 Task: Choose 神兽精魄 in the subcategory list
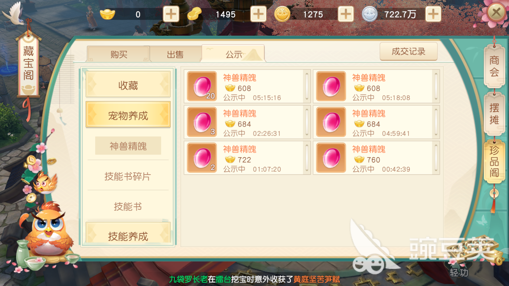pyautogui.click(x=128, y=146)
